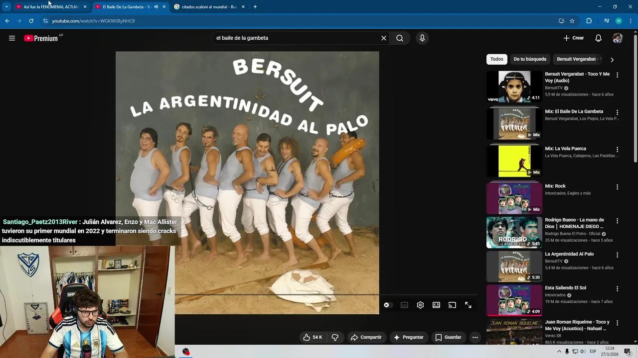Focus the address bar URL
Image resolution: width=638 pixels, height=358 pixels.
pos(93,21)
